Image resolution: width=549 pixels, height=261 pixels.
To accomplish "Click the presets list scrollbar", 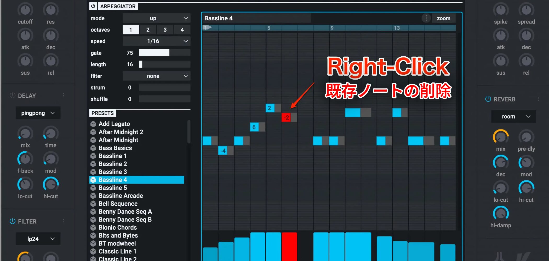I will coord(189,132).
